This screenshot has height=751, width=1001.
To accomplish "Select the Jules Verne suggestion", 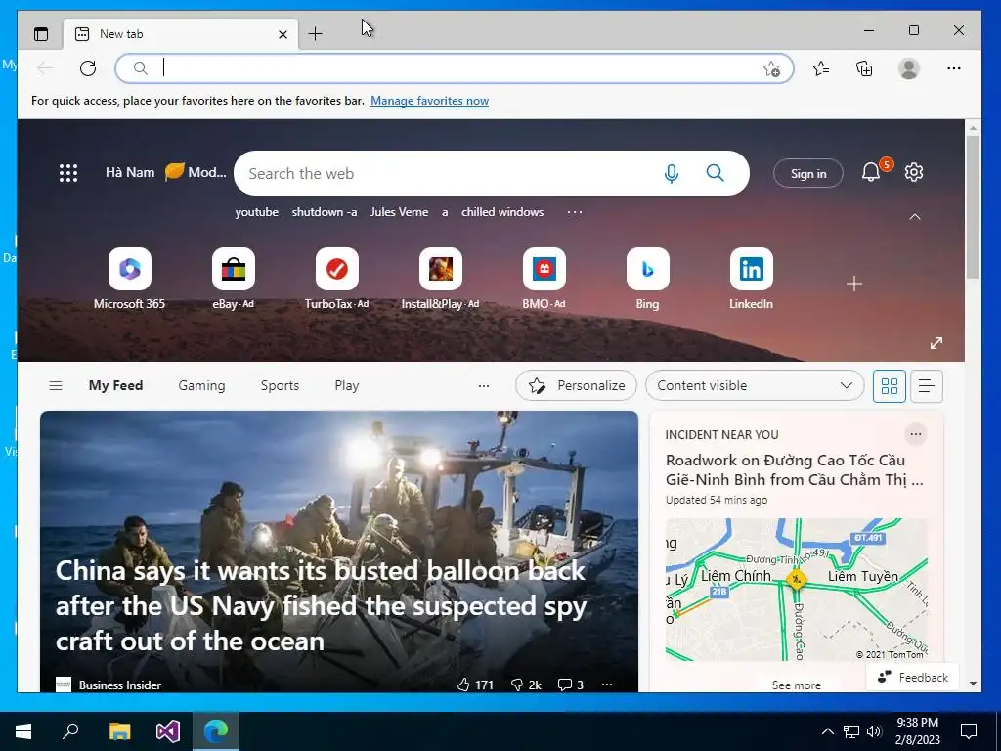I will [x=399, y=212].
